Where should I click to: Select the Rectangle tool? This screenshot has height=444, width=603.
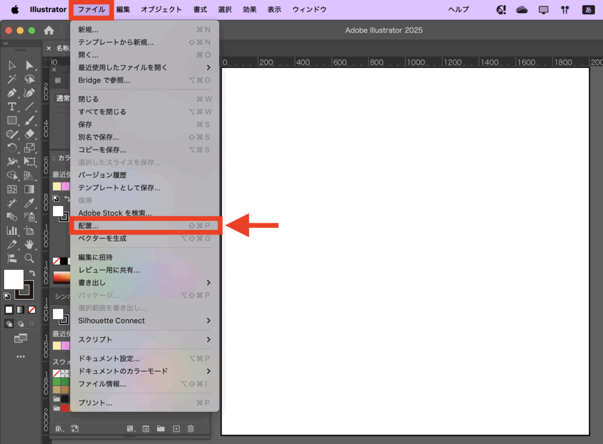point(12,120)
